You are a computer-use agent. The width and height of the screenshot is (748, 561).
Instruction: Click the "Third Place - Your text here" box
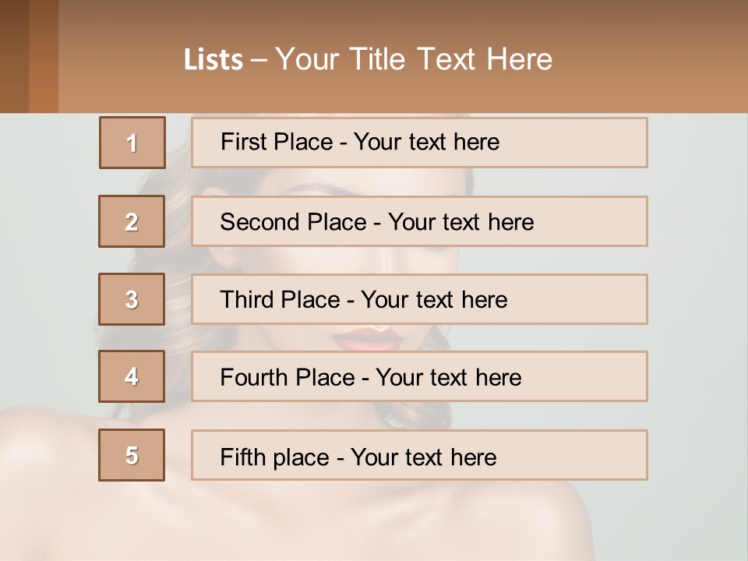(419, 299)
